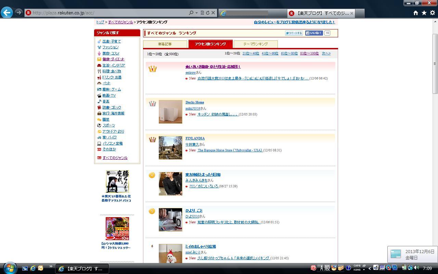The image size is (438, 274).
Task: Open the browser tools gear icon
Action: click(432, 13)
